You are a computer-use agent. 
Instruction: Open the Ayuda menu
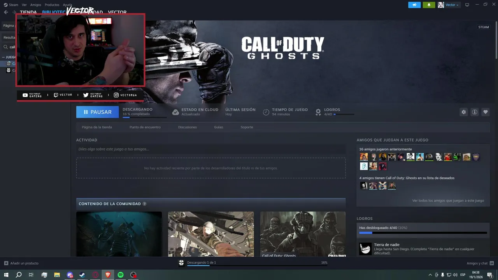[67, 5]
